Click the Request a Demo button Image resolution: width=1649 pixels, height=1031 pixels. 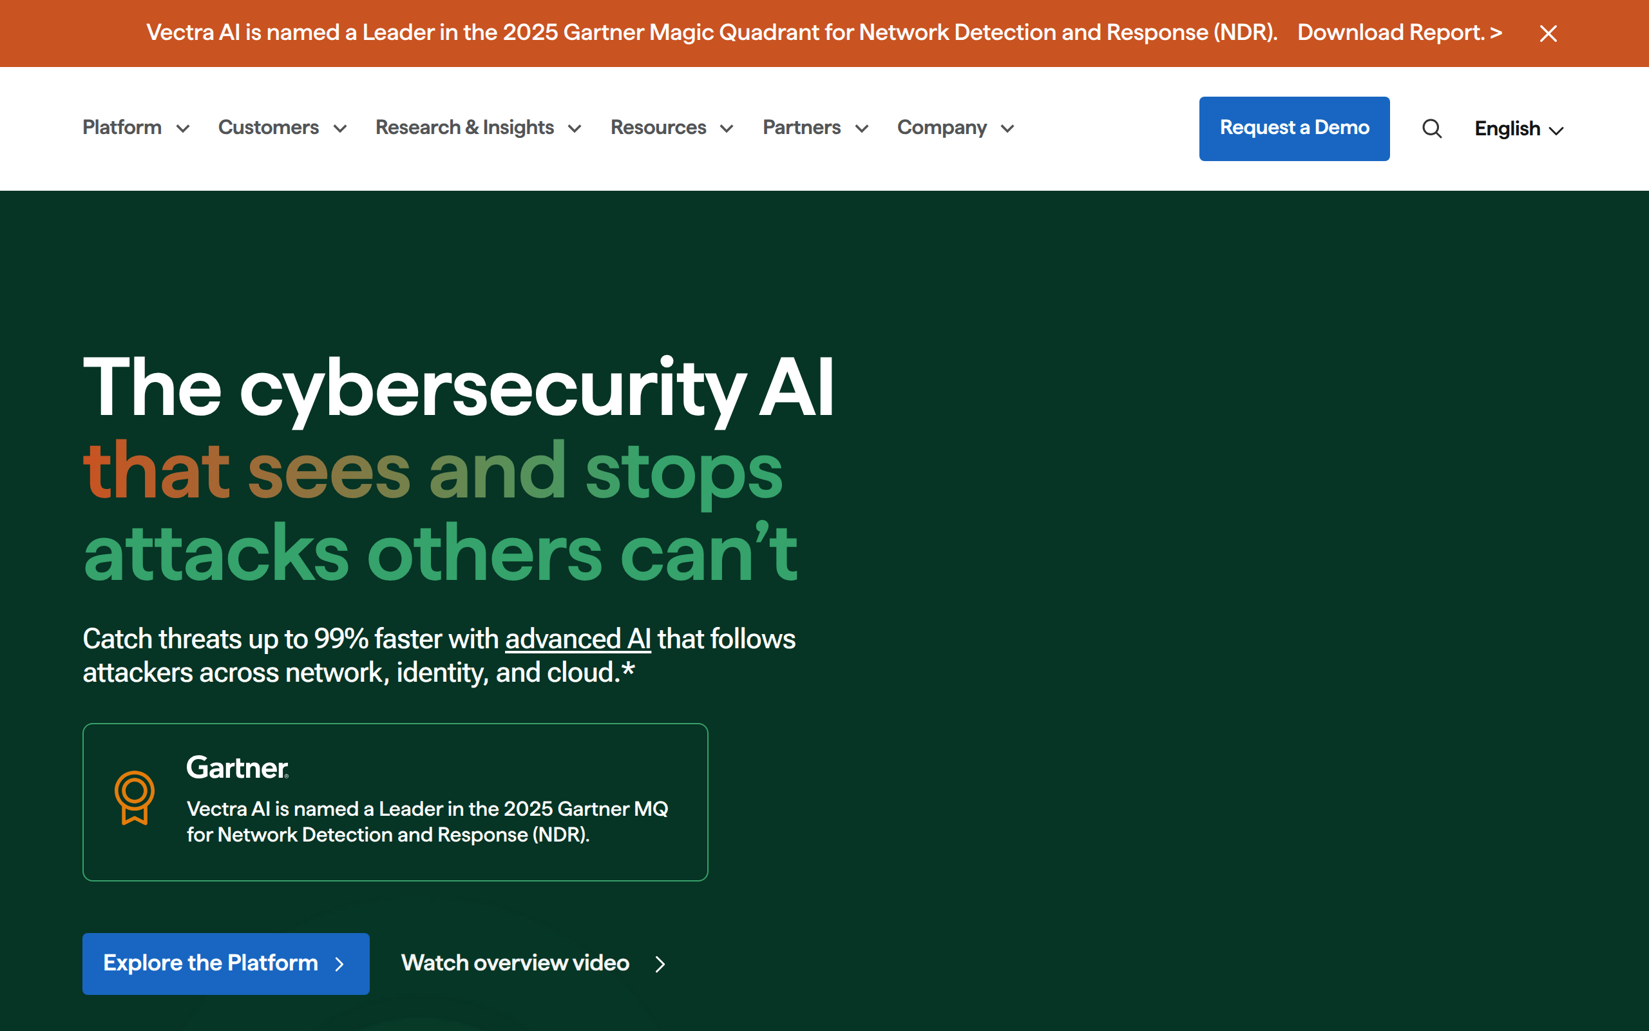click(1293, 128)
